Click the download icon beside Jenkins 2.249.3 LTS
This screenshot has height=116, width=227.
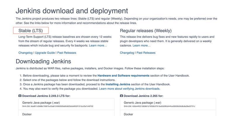[20, 96]
